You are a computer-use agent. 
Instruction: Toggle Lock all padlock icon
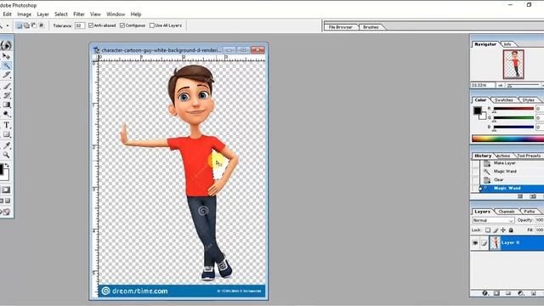(511, 230)
